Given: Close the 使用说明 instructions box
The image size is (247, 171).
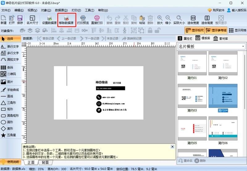Looking at the screenshot, I should pos(172,146).
